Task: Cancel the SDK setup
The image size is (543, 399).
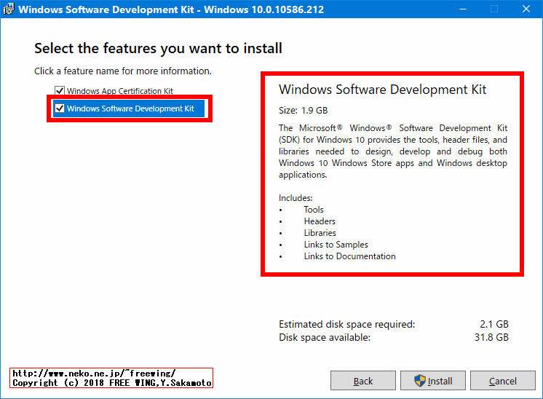Action: click(502, 381)
